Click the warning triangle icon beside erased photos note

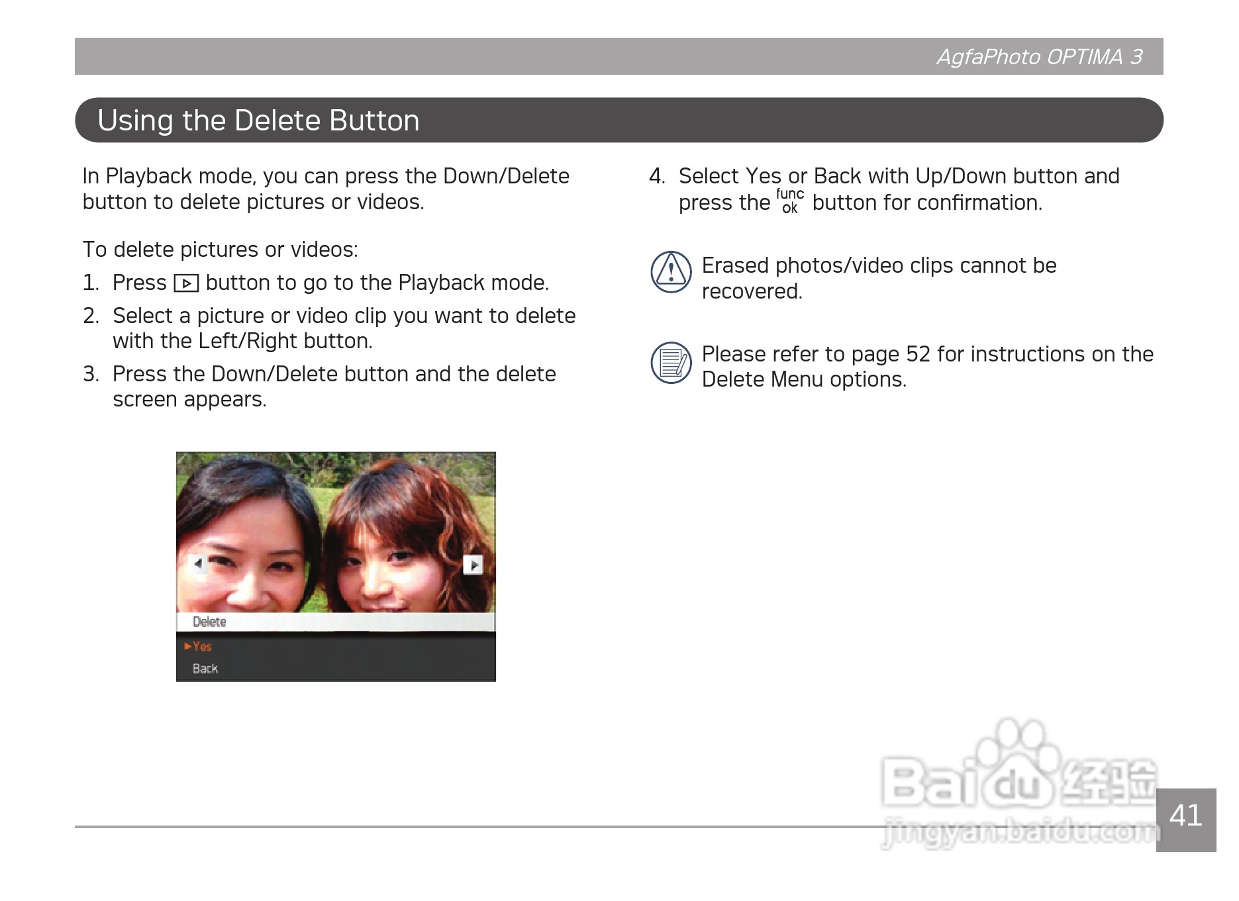point(671,271)
